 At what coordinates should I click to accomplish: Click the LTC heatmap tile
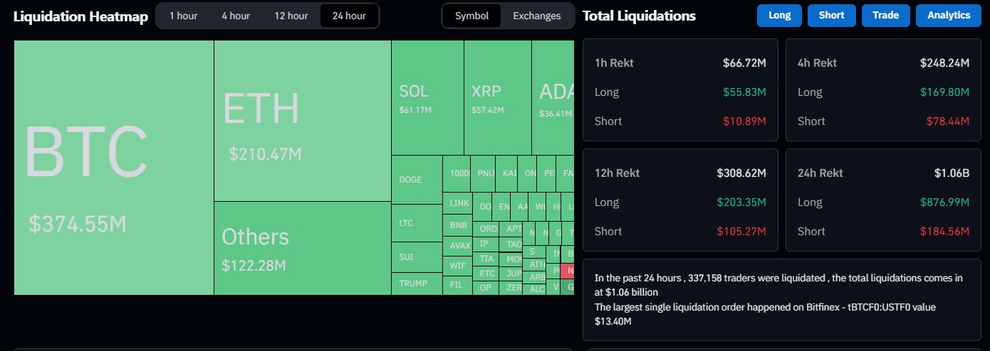tap(417, 223)
